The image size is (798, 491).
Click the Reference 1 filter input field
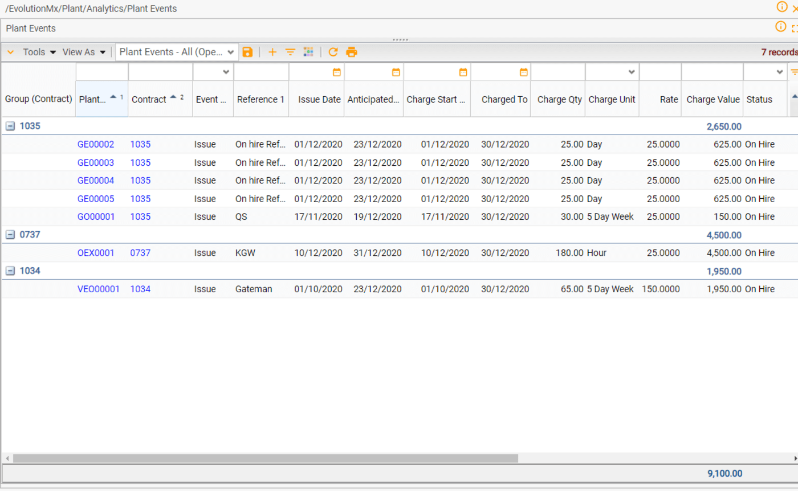coord(262,72)
